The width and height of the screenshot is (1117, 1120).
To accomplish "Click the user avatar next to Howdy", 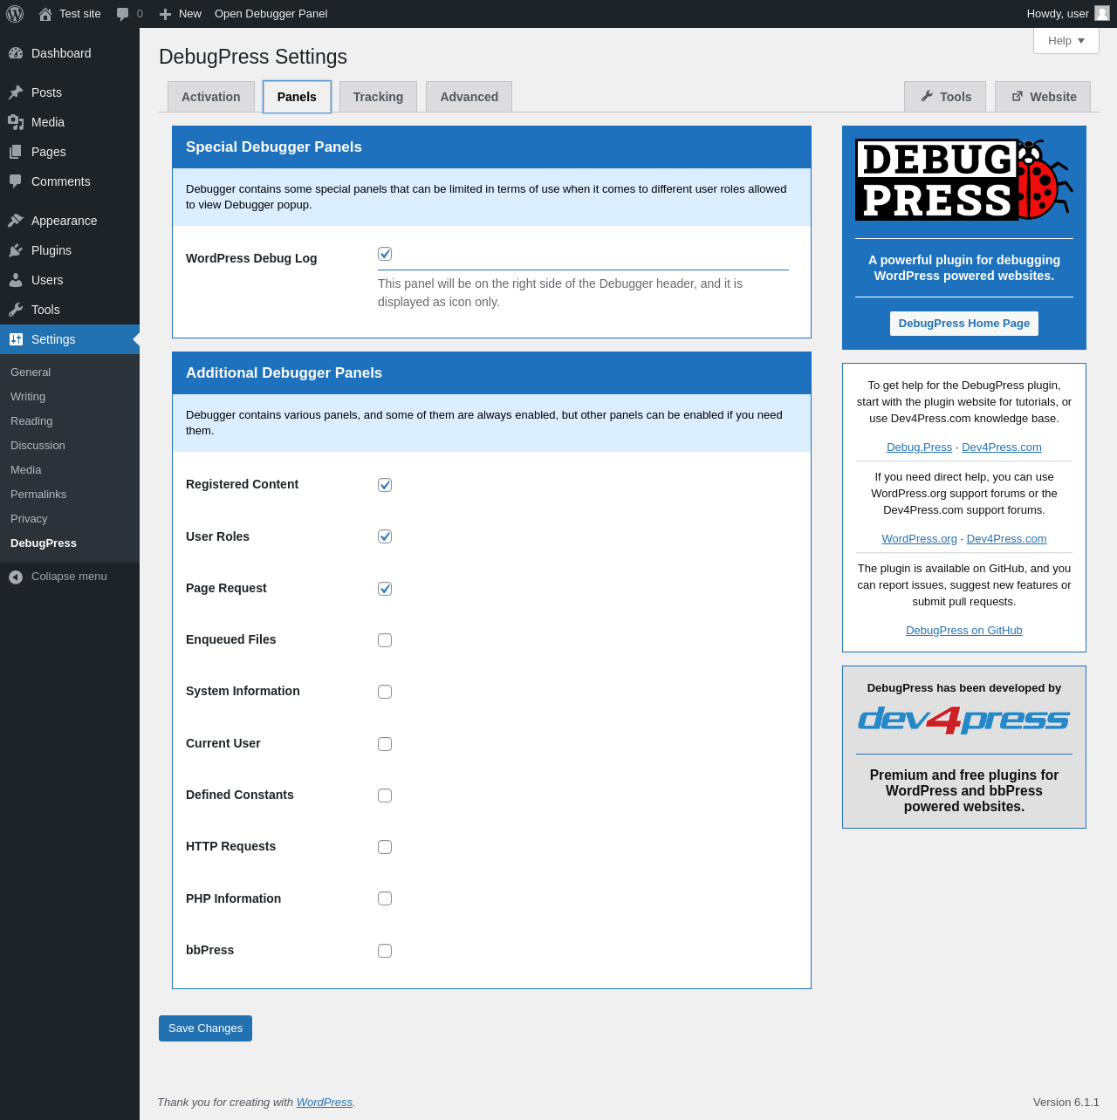I will click(x=1102, y=13).
